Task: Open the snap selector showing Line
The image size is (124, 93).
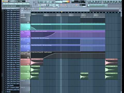Action: [x=82, y=5]
